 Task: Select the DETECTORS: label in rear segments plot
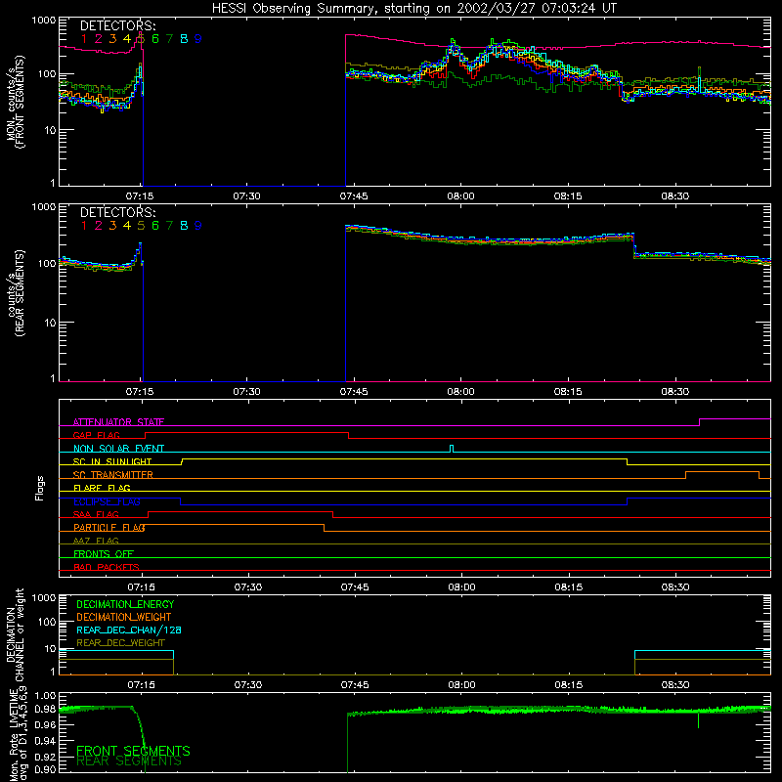pyautogui.click(x=117, y=212)
